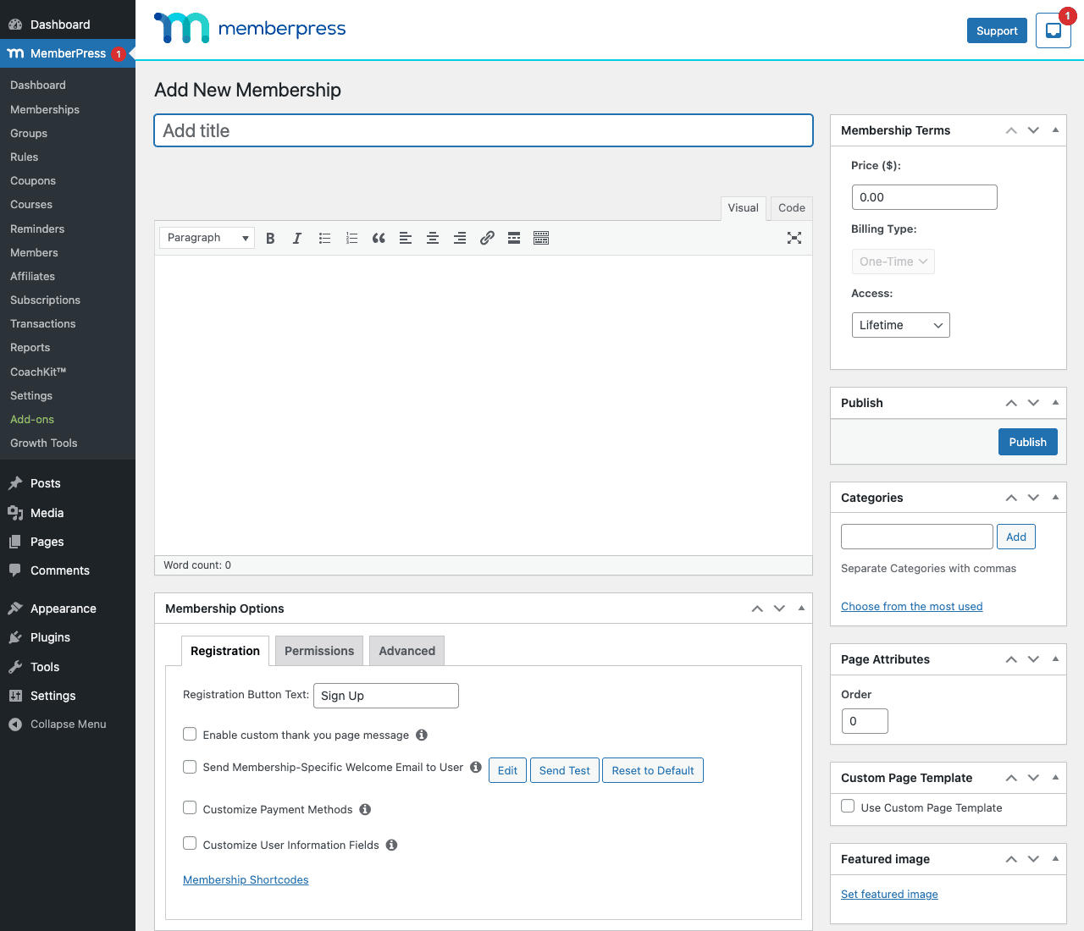Open the MemberPress inbox notifications icon
This screenshot has width=1084, height=931.
[1054, 30]
